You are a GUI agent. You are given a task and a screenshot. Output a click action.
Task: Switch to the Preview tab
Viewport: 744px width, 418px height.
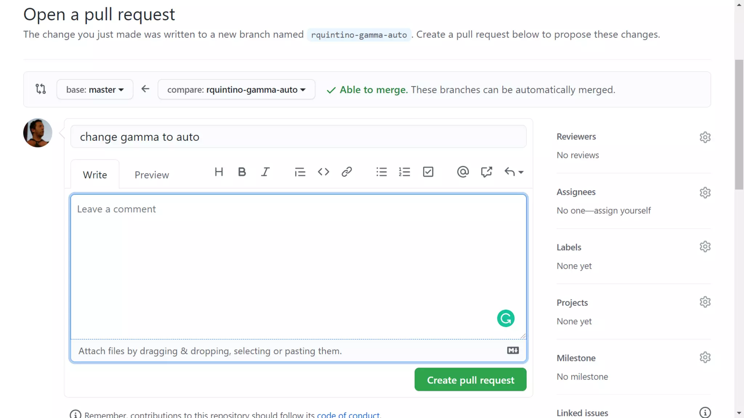(x=151, y=175)
